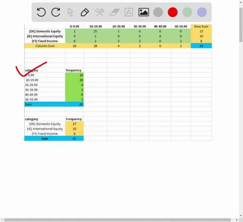243x222 pixels.
Task: Click the scroll up arrow
Action: point(241,2)
